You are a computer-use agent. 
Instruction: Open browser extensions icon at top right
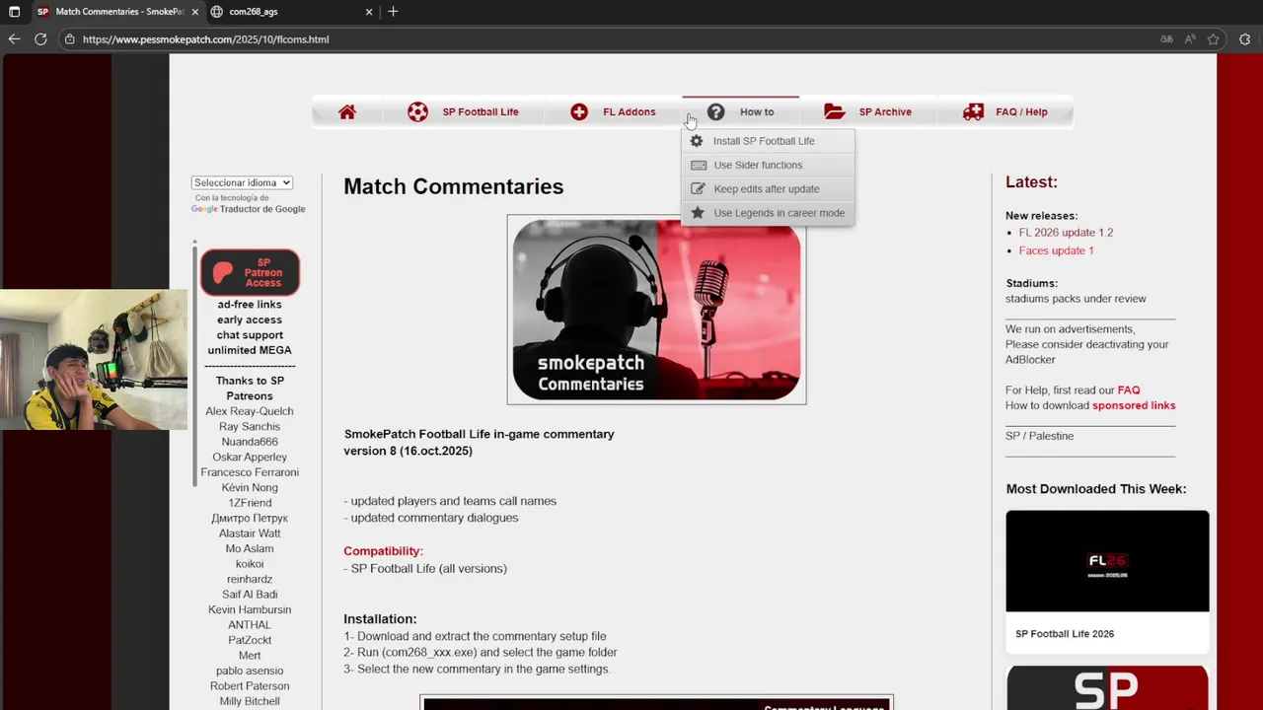(1245, 39)
